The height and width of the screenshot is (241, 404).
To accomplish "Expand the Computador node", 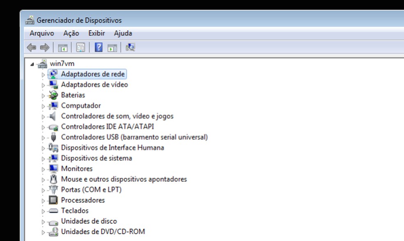I will point(43,106).
